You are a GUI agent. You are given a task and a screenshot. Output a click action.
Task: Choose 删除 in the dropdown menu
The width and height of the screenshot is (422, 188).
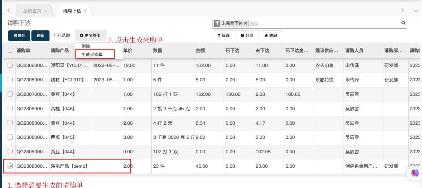[x=86, y=46]
